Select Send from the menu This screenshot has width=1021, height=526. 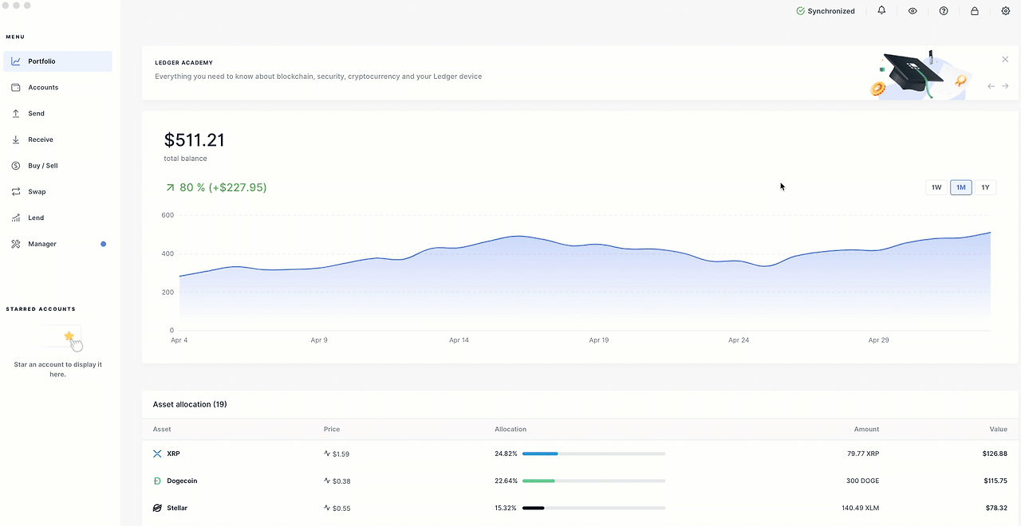[x=57, y=114]
